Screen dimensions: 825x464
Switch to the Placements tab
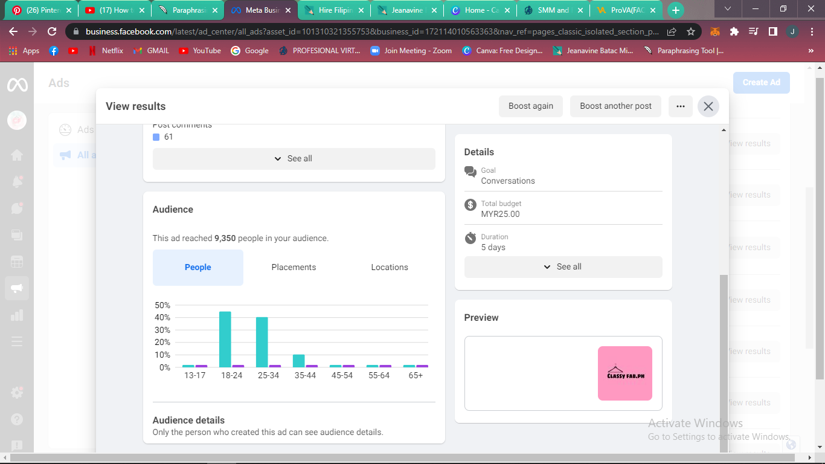pyautogui.click(x=294, y=268)
